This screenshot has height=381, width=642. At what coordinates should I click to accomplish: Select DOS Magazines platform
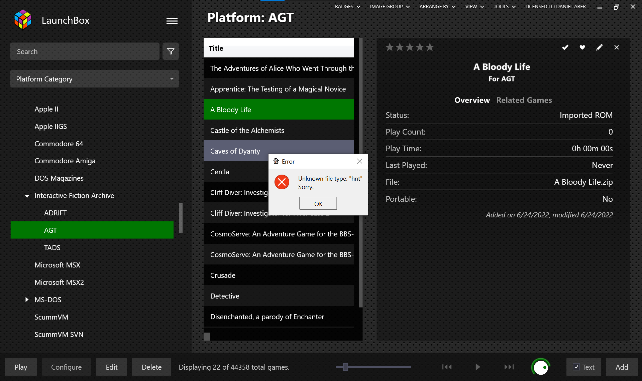[59, 178]
